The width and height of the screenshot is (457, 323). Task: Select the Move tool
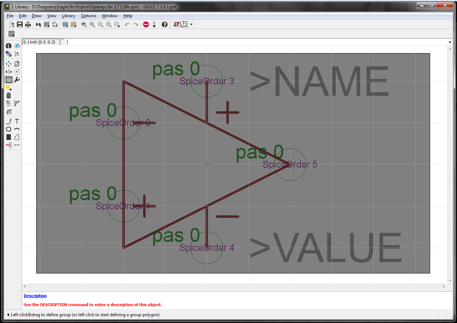[x=9, y=64]
